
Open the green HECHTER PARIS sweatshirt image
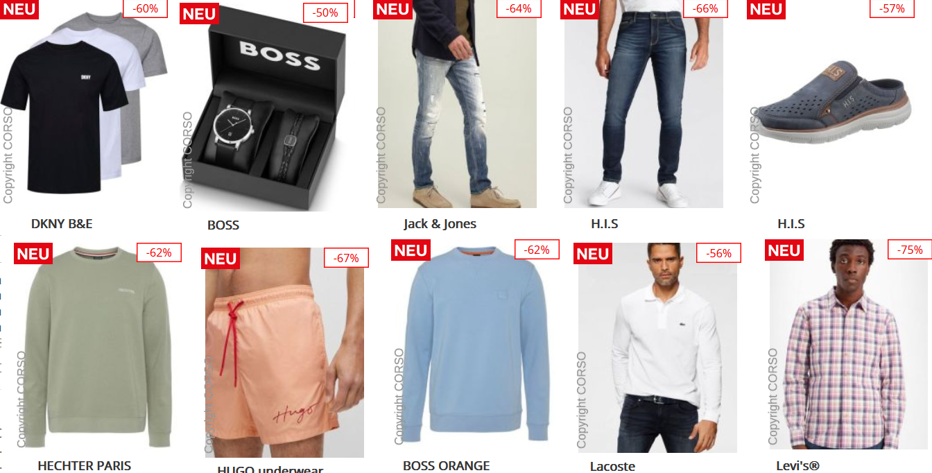coord(93,345)
